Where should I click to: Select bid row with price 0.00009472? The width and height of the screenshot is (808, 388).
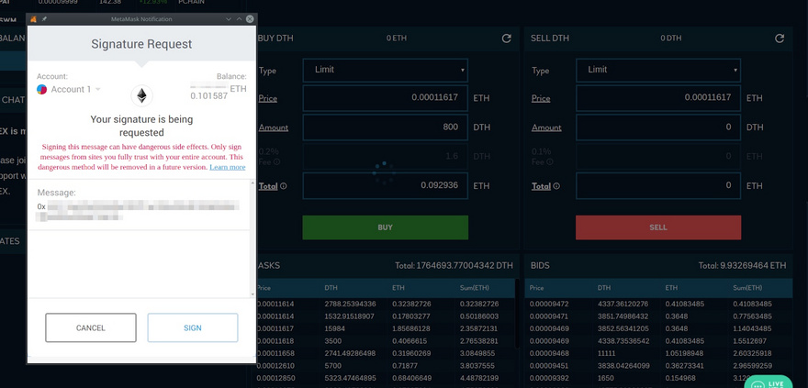coord(658,304)
